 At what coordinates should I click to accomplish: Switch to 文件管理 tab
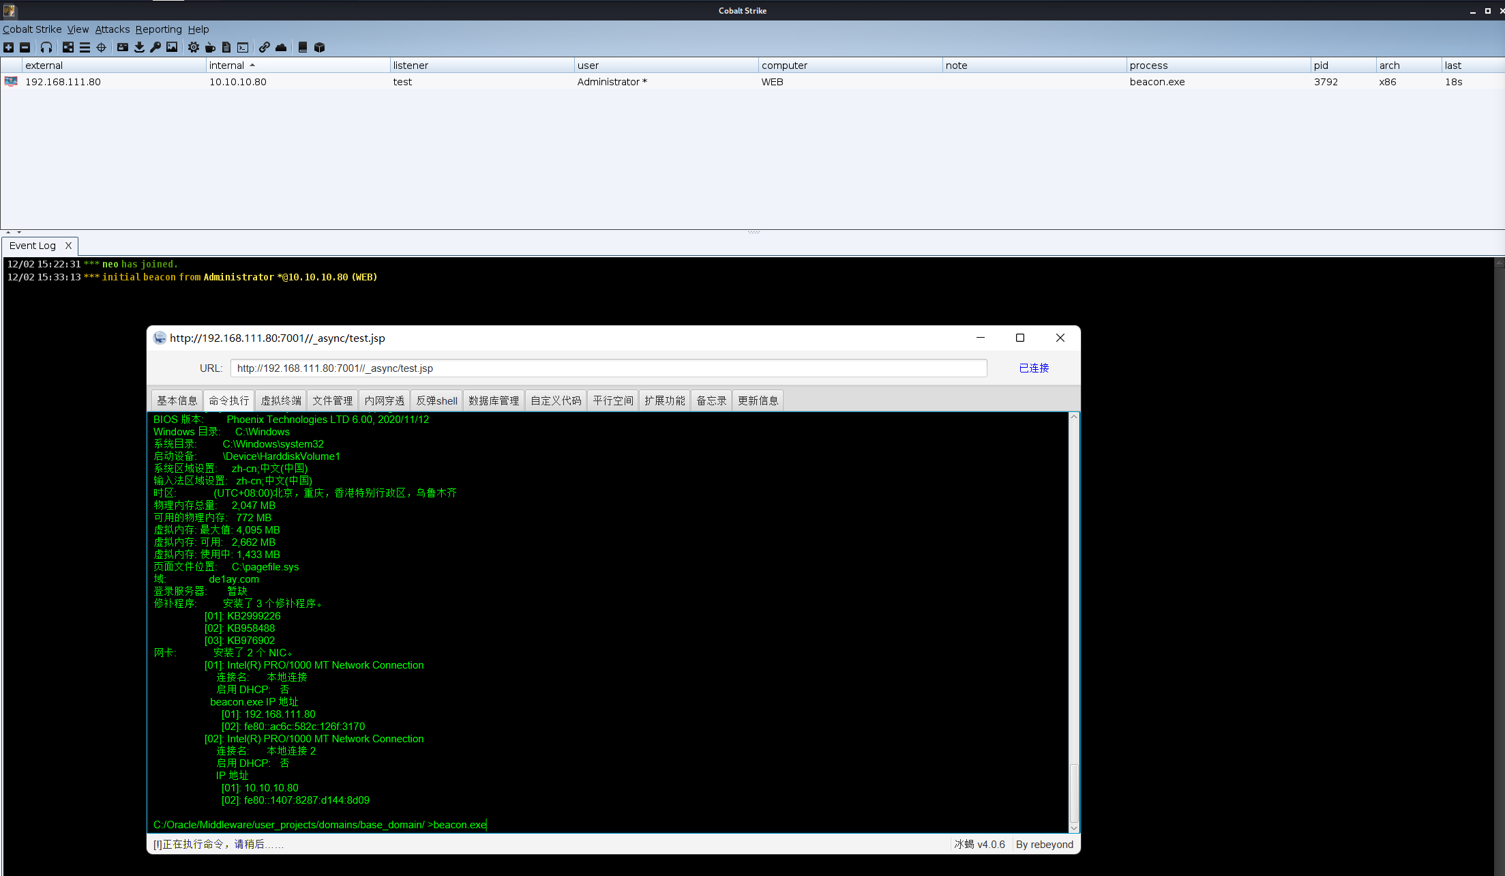coord(333,400)
